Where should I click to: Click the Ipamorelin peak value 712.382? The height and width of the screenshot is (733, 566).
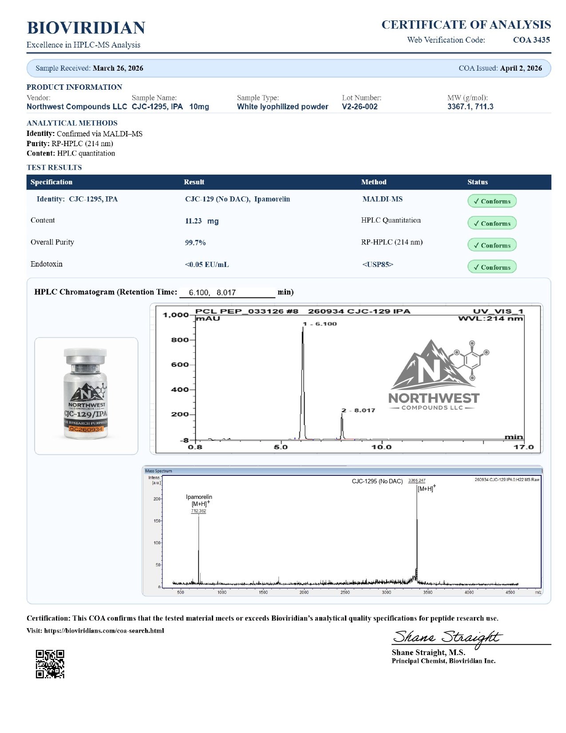[x=198, y=511]
